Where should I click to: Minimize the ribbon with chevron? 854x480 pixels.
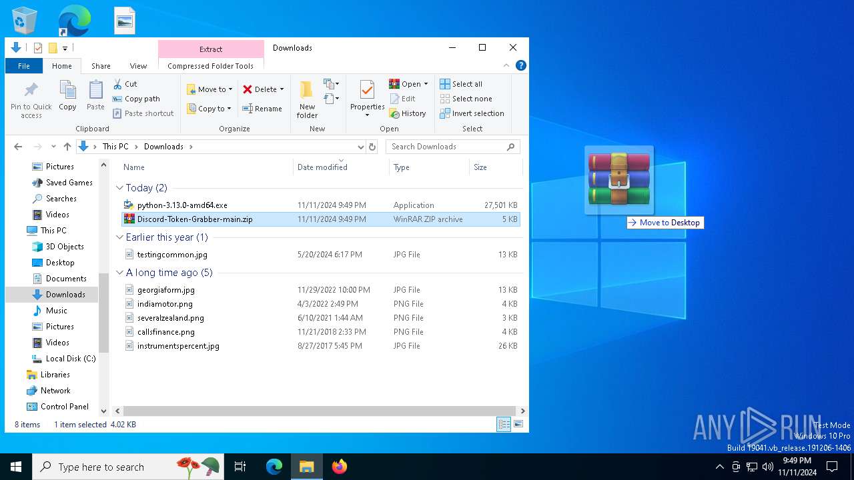(x=507, y=65)
